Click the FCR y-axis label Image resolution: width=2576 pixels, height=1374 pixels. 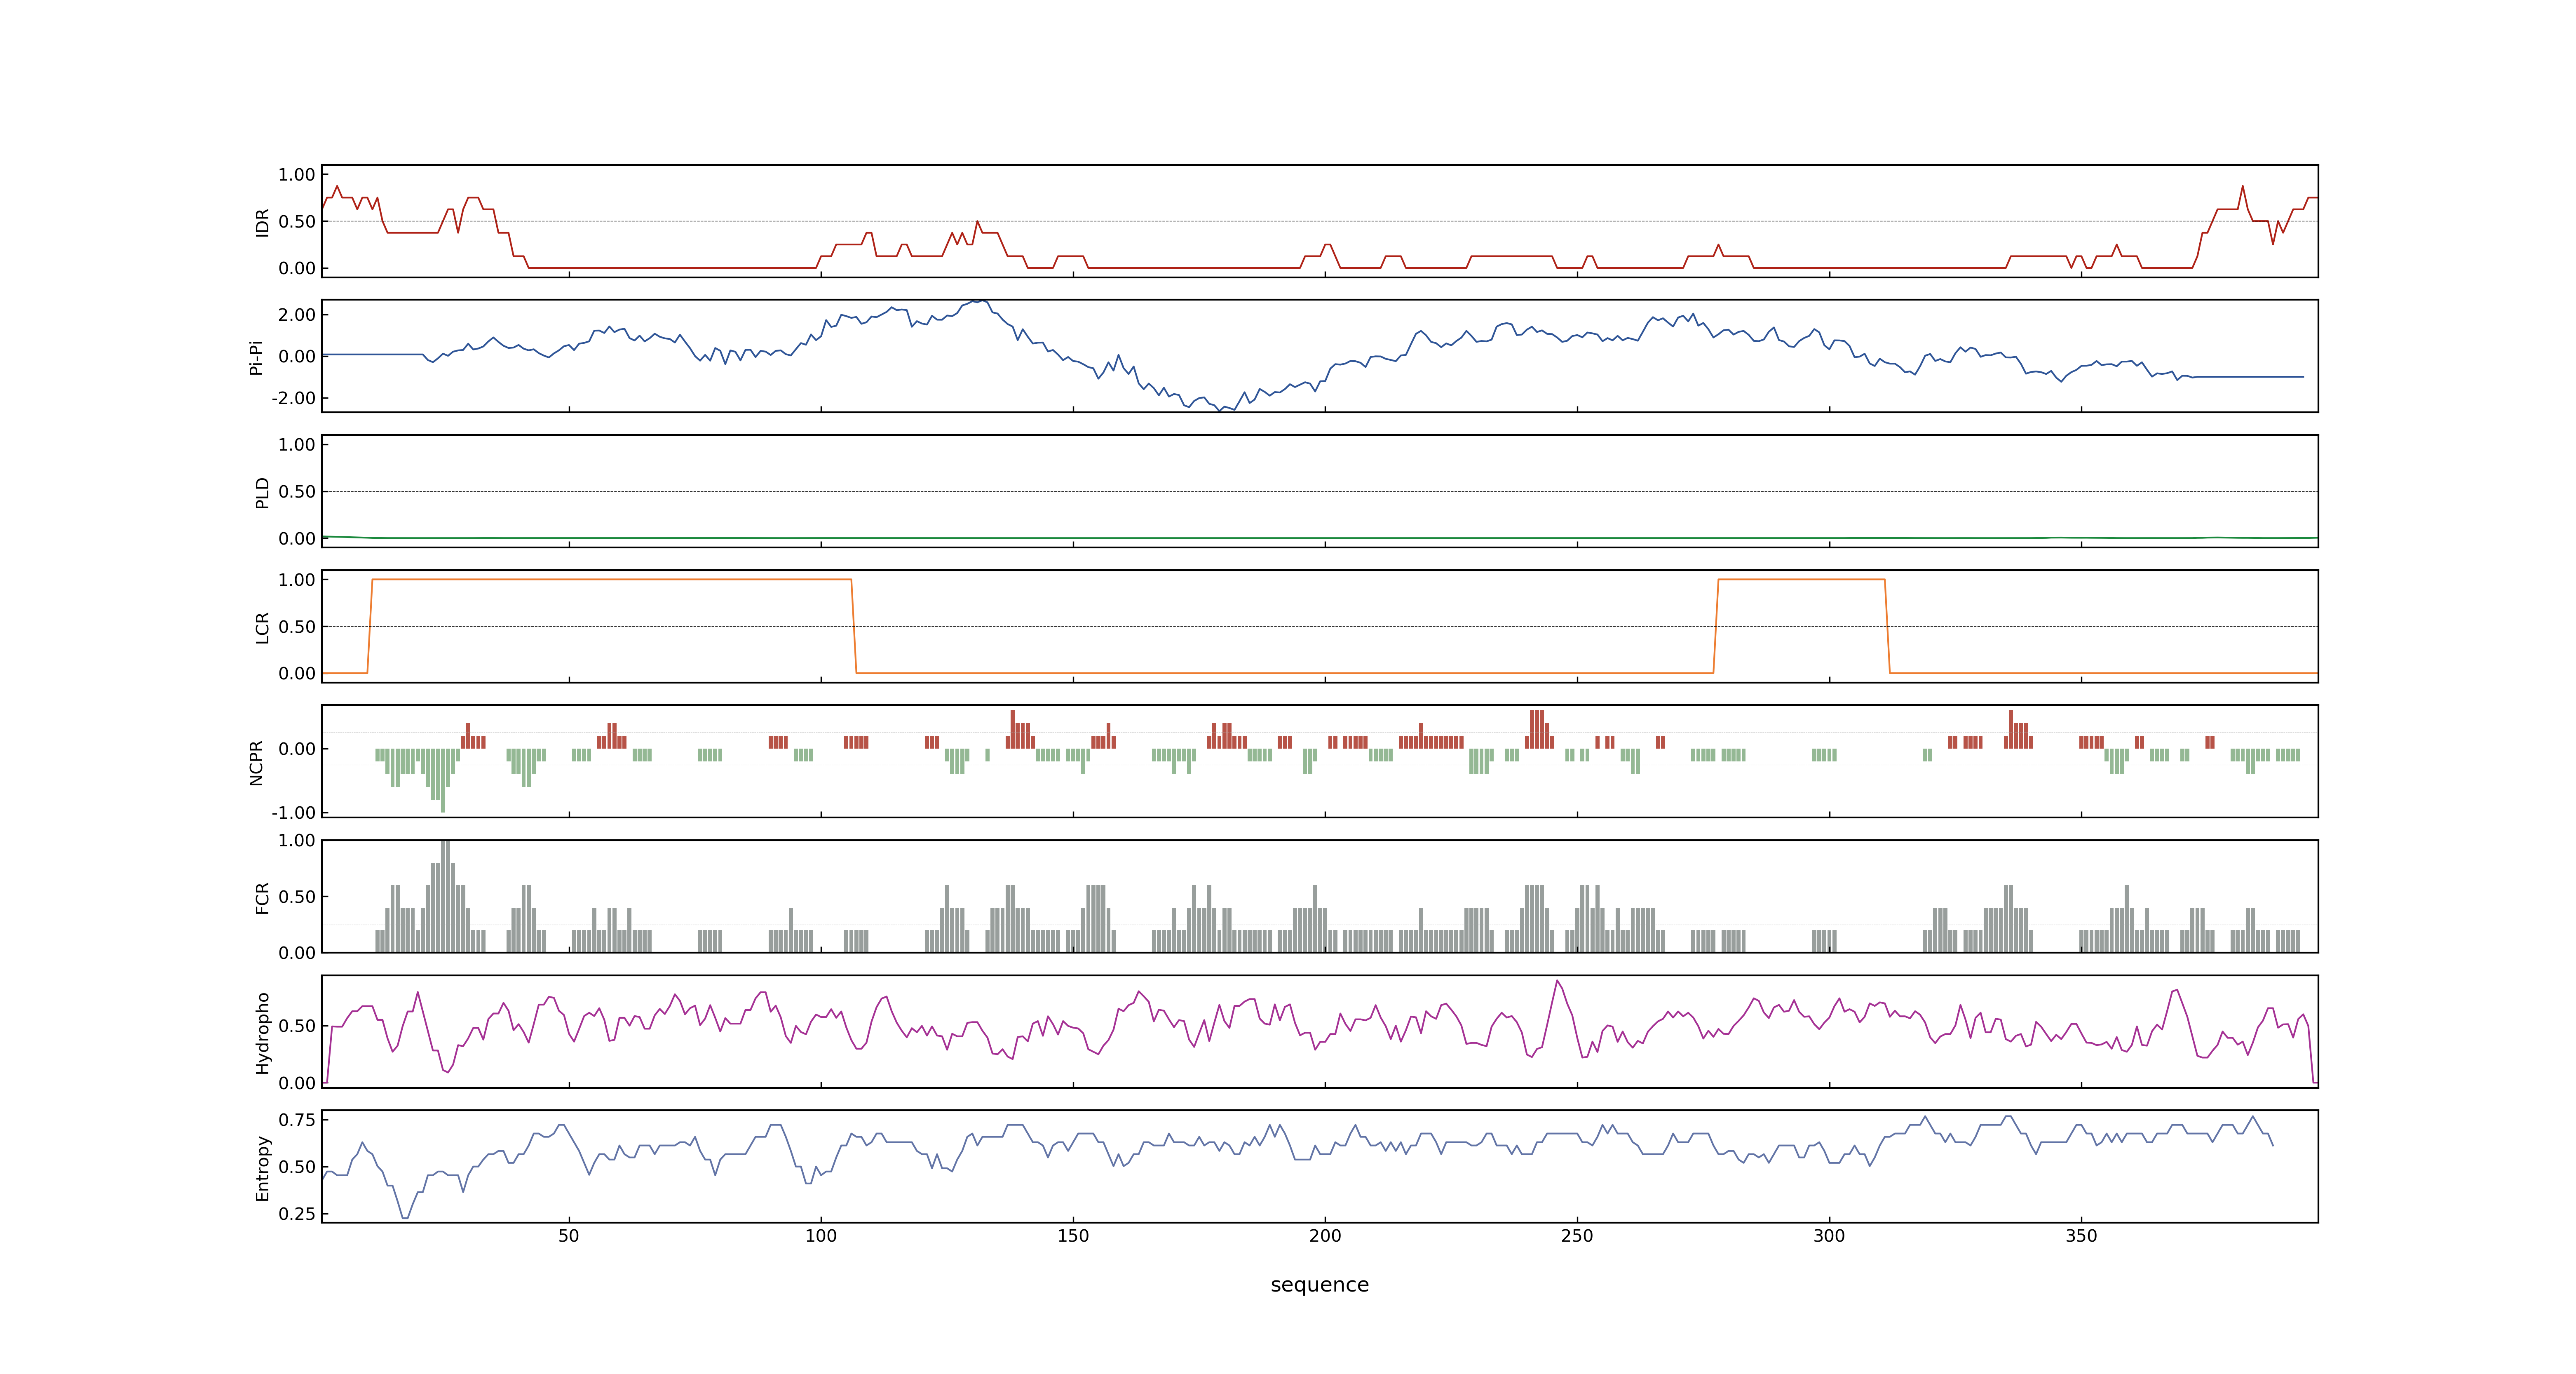click(x=262, y=898)
